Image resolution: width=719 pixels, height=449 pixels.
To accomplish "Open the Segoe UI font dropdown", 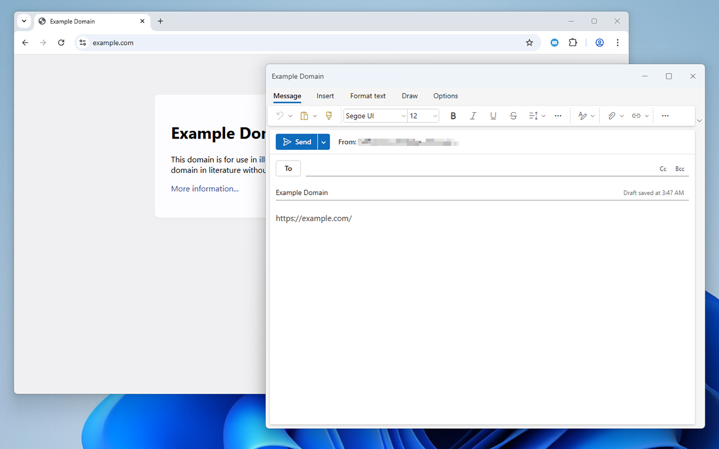I will (375, 116).
